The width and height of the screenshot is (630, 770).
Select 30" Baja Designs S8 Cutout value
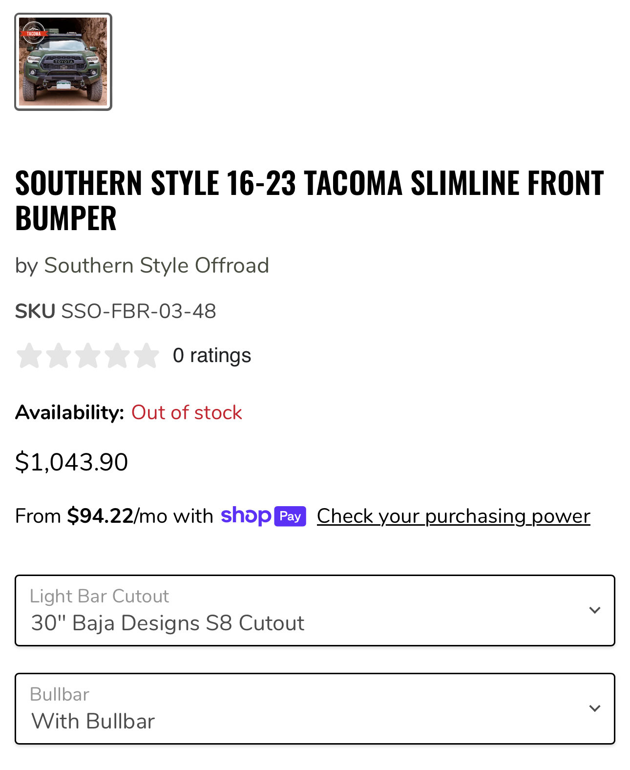168,623
